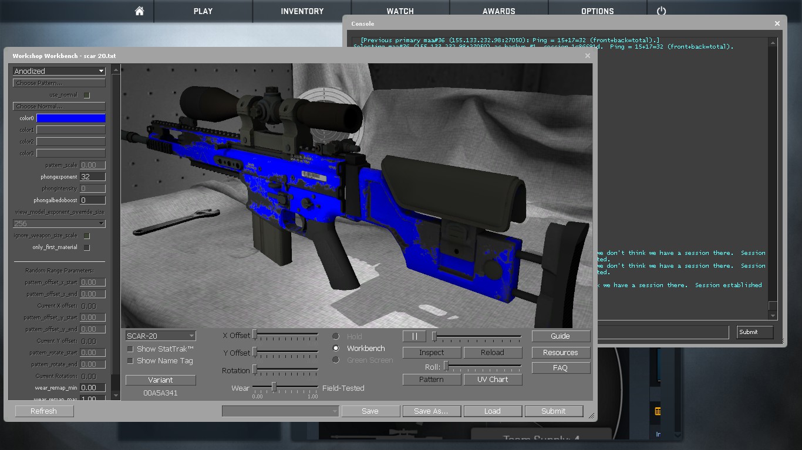Image resolution: width=802 pixels, height=450 pixels.
Task: Click the power quit icon
Action: coord(662,11)
